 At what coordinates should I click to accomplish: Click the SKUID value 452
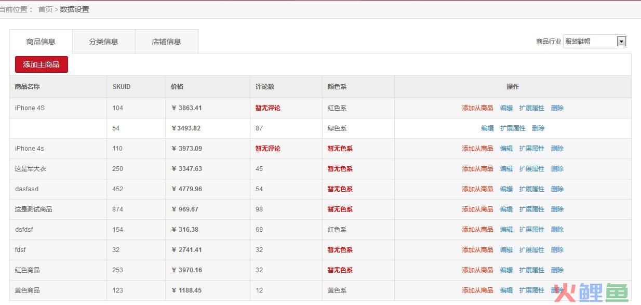click(118, 189)
